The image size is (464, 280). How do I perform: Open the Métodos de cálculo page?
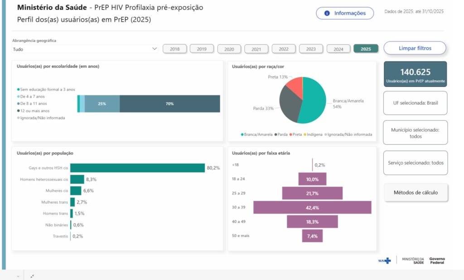[x=416, y=192]
